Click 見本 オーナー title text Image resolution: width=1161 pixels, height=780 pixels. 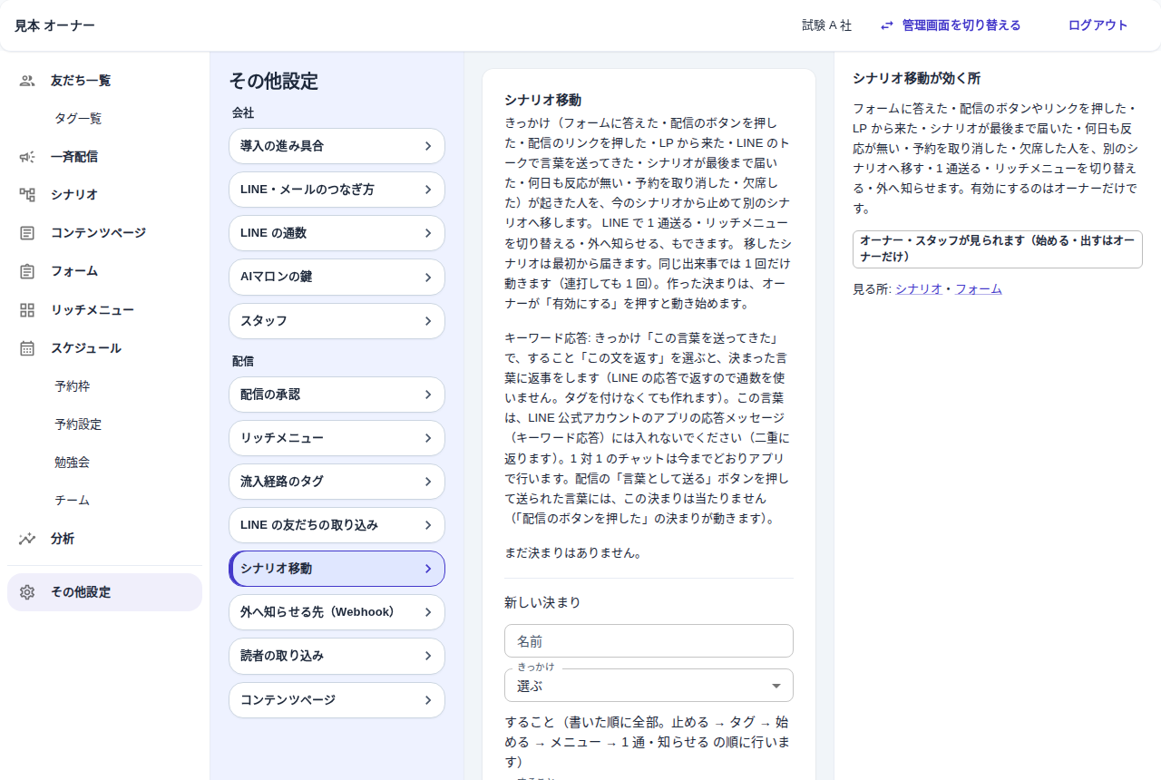coord(55,25)
